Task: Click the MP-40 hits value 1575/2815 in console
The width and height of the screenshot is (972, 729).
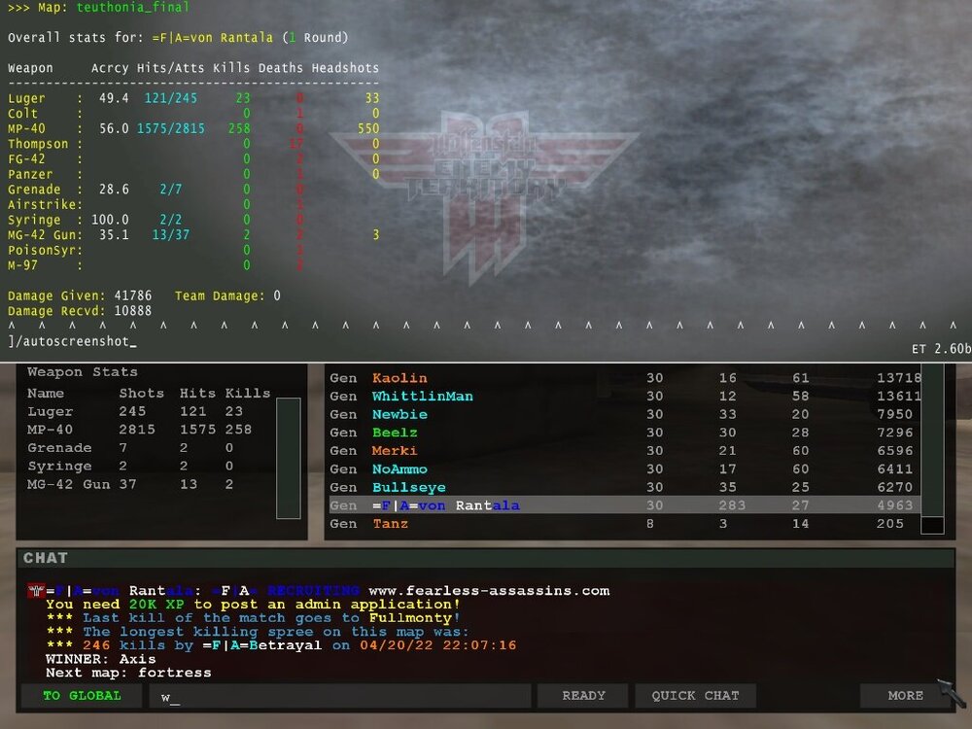Action: tap(171, 128)
